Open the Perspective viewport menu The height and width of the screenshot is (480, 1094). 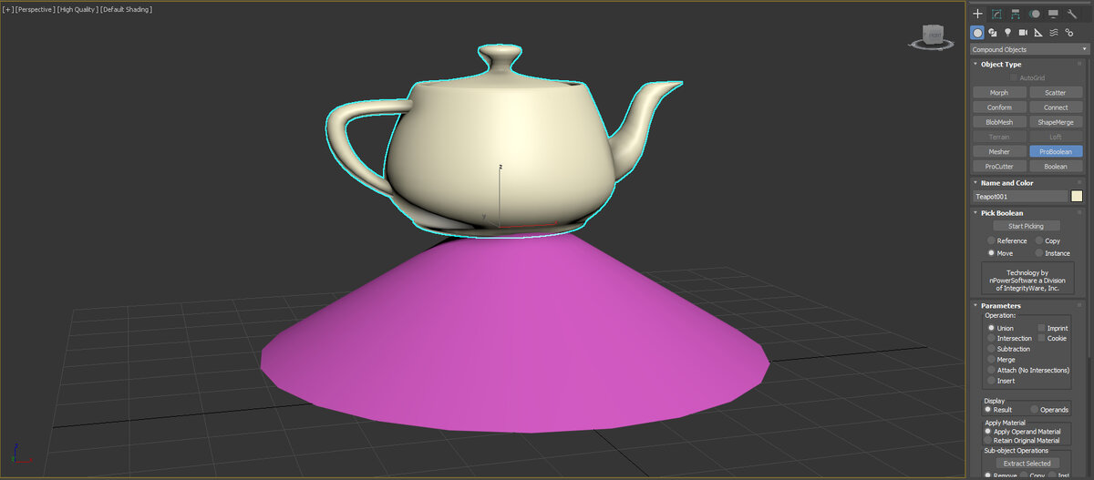(35, 9)
